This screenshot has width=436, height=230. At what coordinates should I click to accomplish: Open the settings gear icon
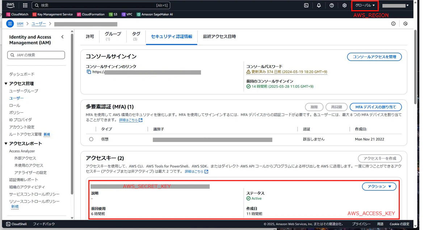click(344, 5)
